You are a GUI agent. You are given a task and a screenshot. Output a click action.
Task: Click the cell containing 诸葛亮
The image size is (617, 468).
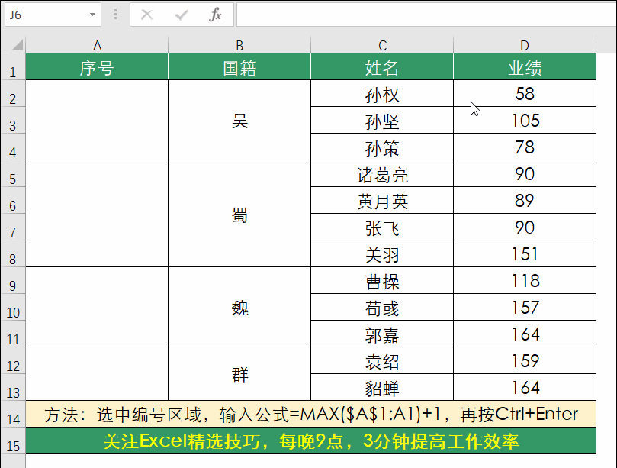pos(382,174)
